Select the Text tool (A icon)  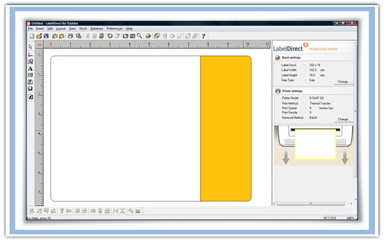coord(30,69)
